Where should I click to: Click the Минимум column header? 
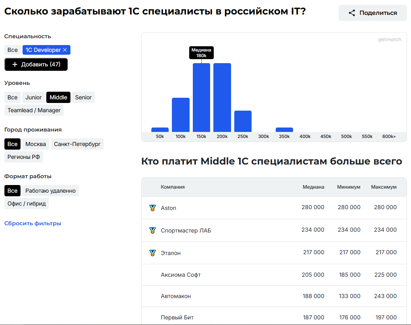[349, 187]
